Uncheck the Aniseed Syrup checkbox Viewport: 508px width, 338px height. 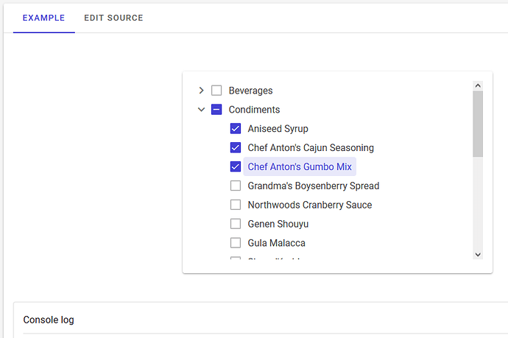236,129
